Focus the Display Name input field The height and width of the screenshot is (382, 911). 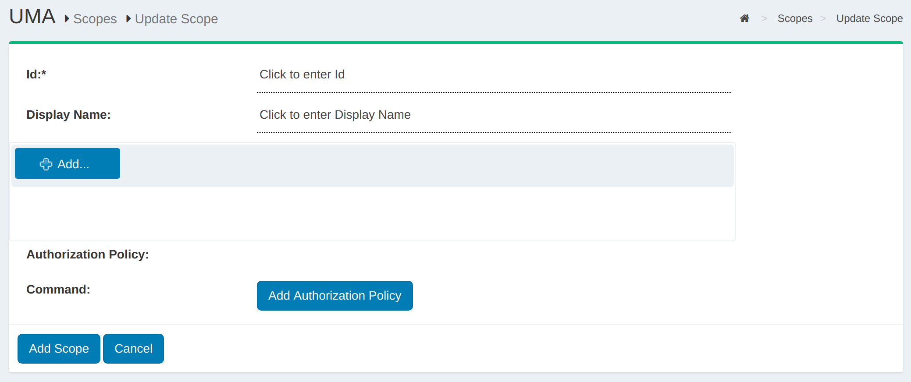494,115
